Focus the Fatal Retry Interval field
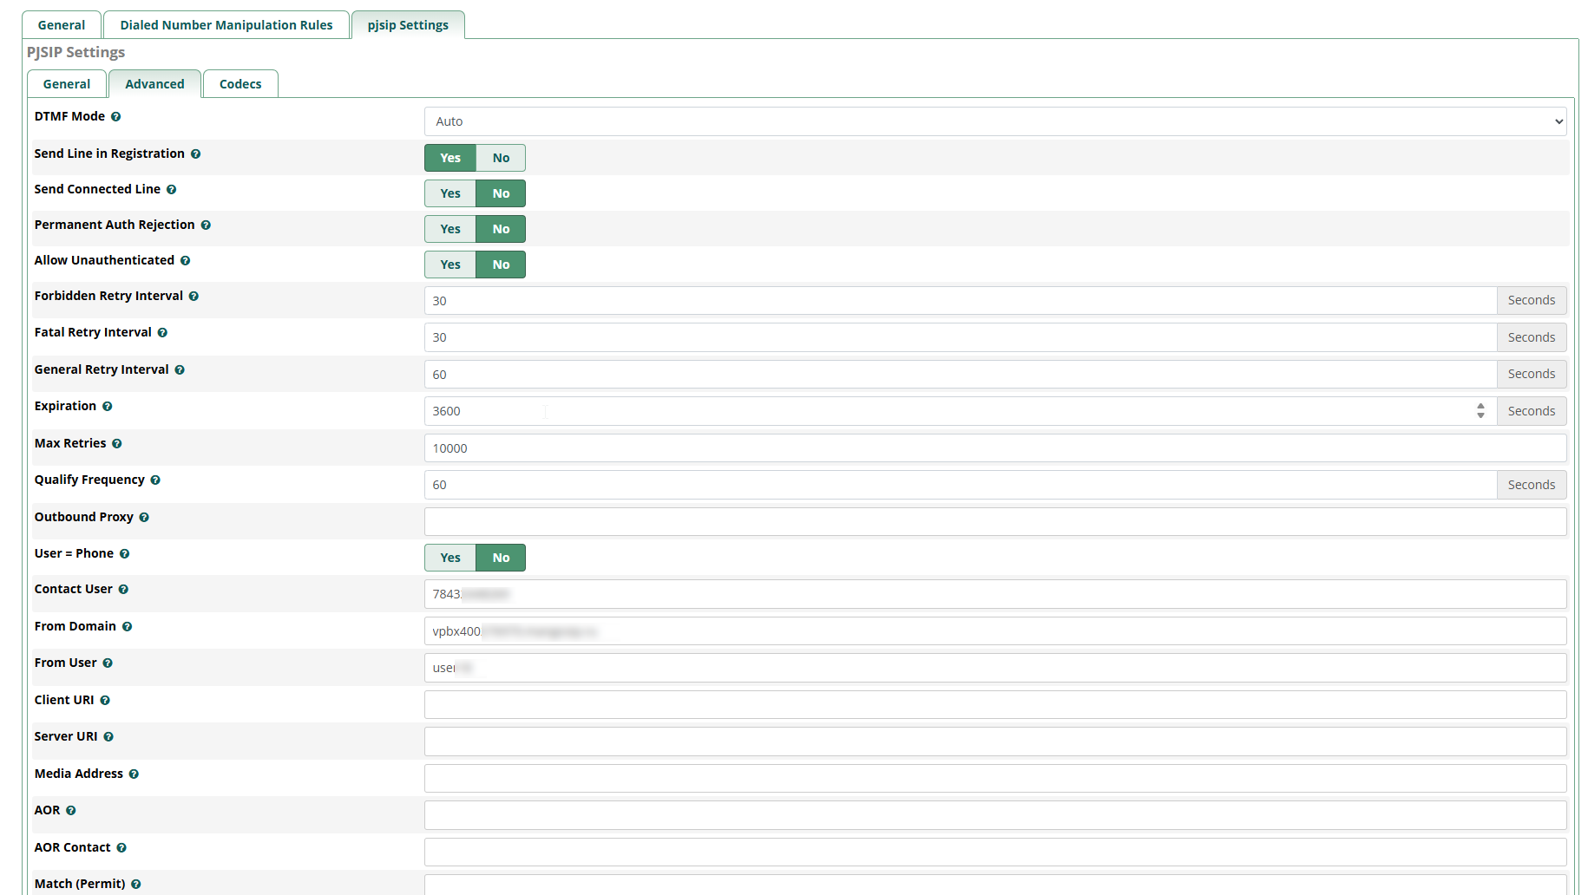1588x895 pixels. click(x=961, y=337)
